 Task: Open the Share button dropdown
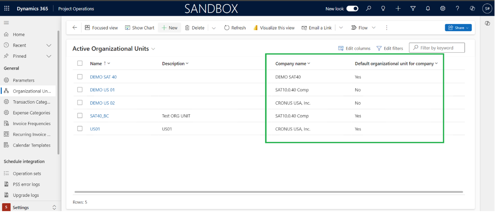(458, 28)
